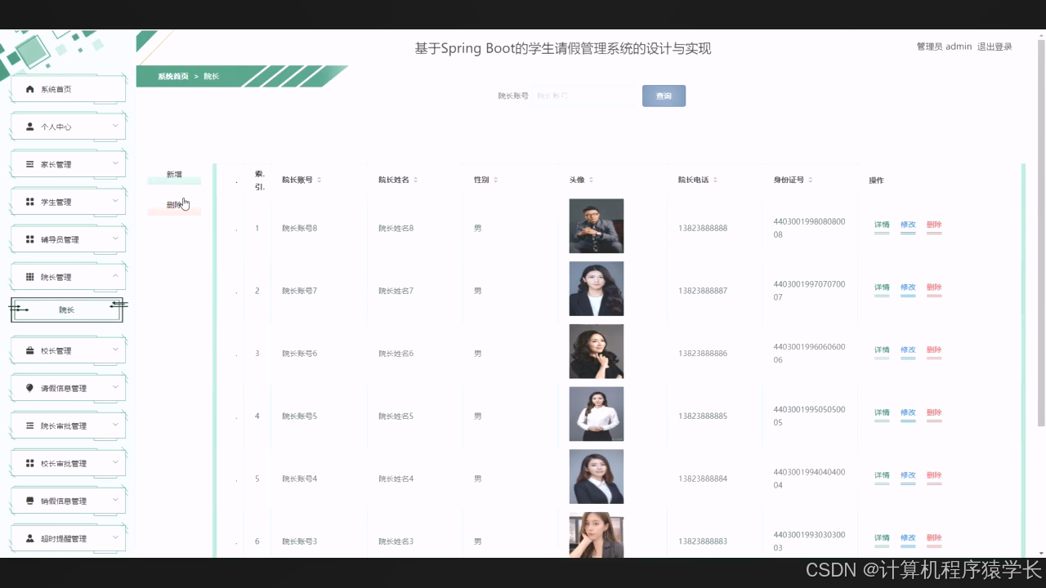1046x588 pixels.
Task: Open the avatar photo of 院长姓名7
Action: (596, 288)
